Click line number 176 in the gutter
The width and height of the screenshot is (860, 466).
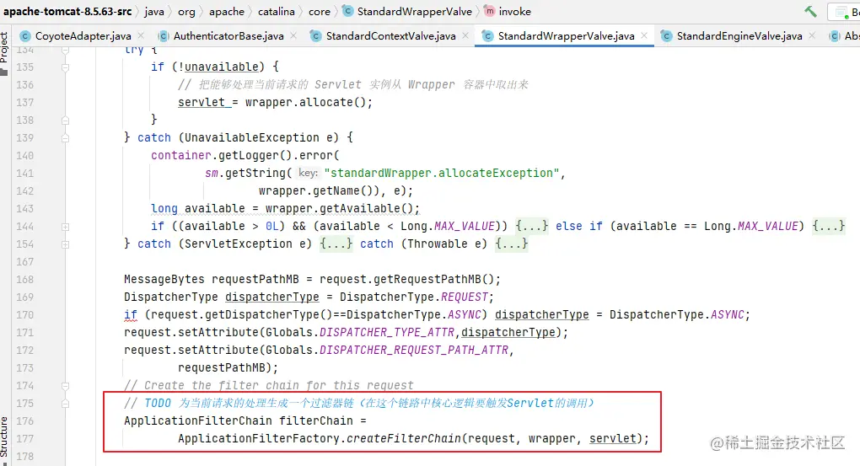pos(24,420)
